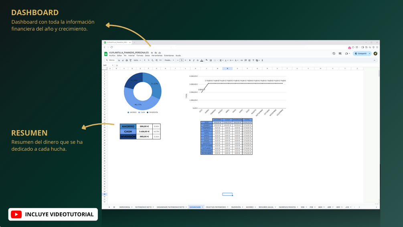Open the cell name box dropdown
The image size is (403, 227).
pos(113,65)
